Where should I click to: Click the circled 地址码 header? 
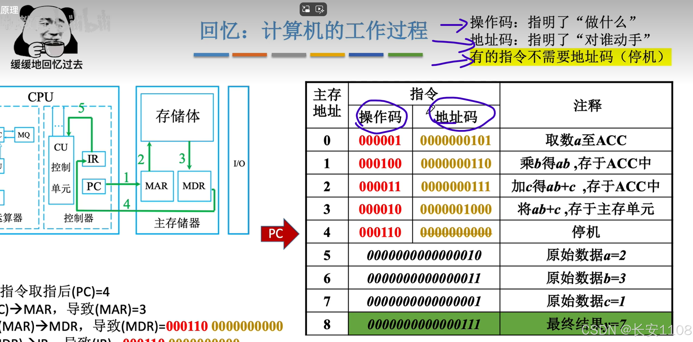456,117
